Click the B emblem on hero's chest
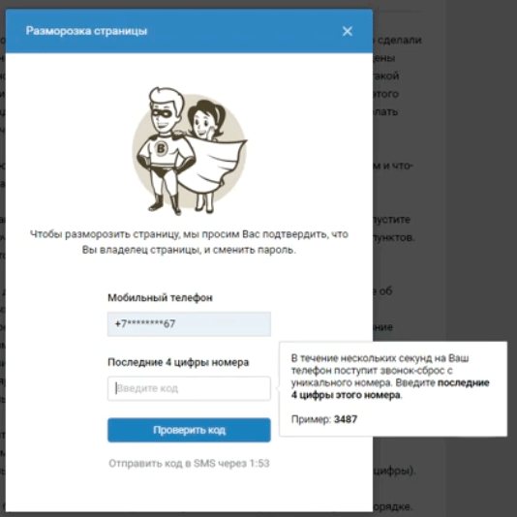Image resolution: width=517 pixels, height=517 pixels. [161, 148]
